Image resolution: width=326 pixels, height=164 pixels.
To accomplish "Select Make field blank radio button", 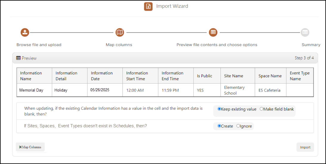I will click(261, 109).
